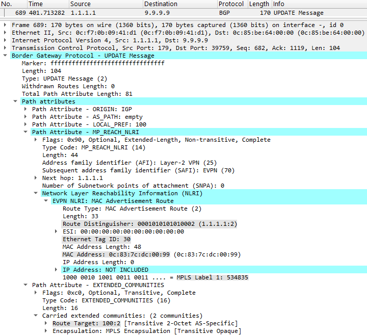Expand the Flags: 0xc0 row
Viewport: 367px width, 336px height.
coord(36,293)
